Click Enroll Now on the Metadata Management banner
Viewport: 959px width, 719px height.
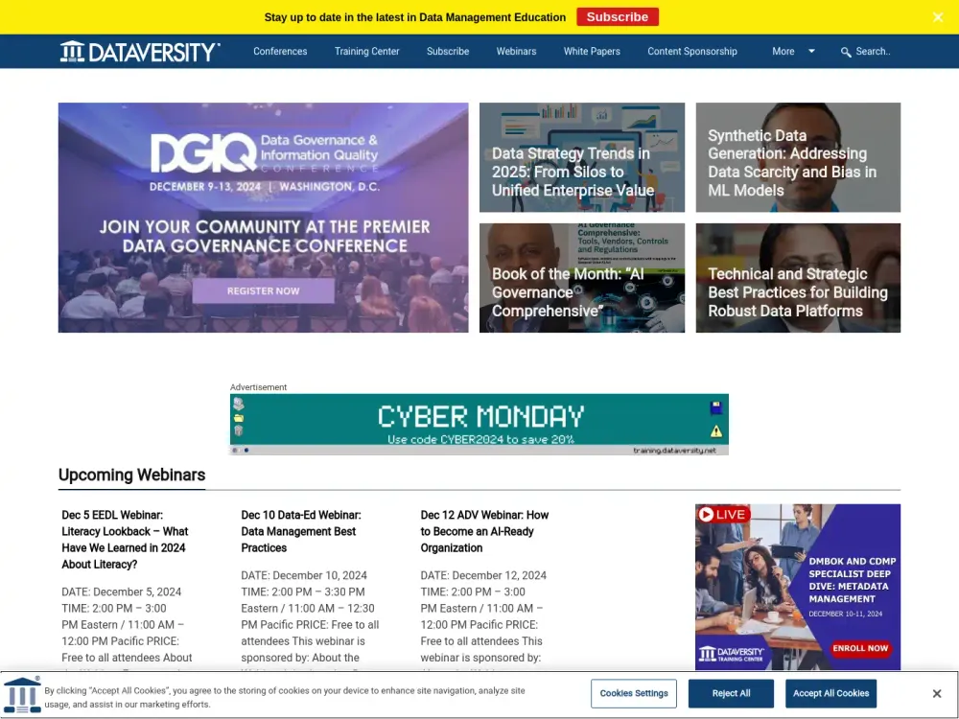[x=860, y=648]
